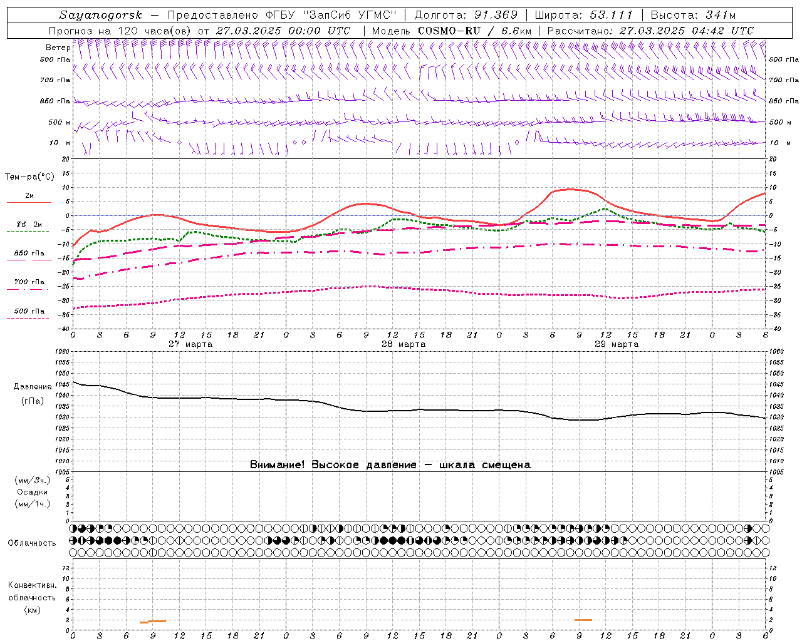Screen dimensions: 802x641
Task: Click the station name "Sayanogorsk" in the header
Action: pyautogui.click(x=101, y=15)
